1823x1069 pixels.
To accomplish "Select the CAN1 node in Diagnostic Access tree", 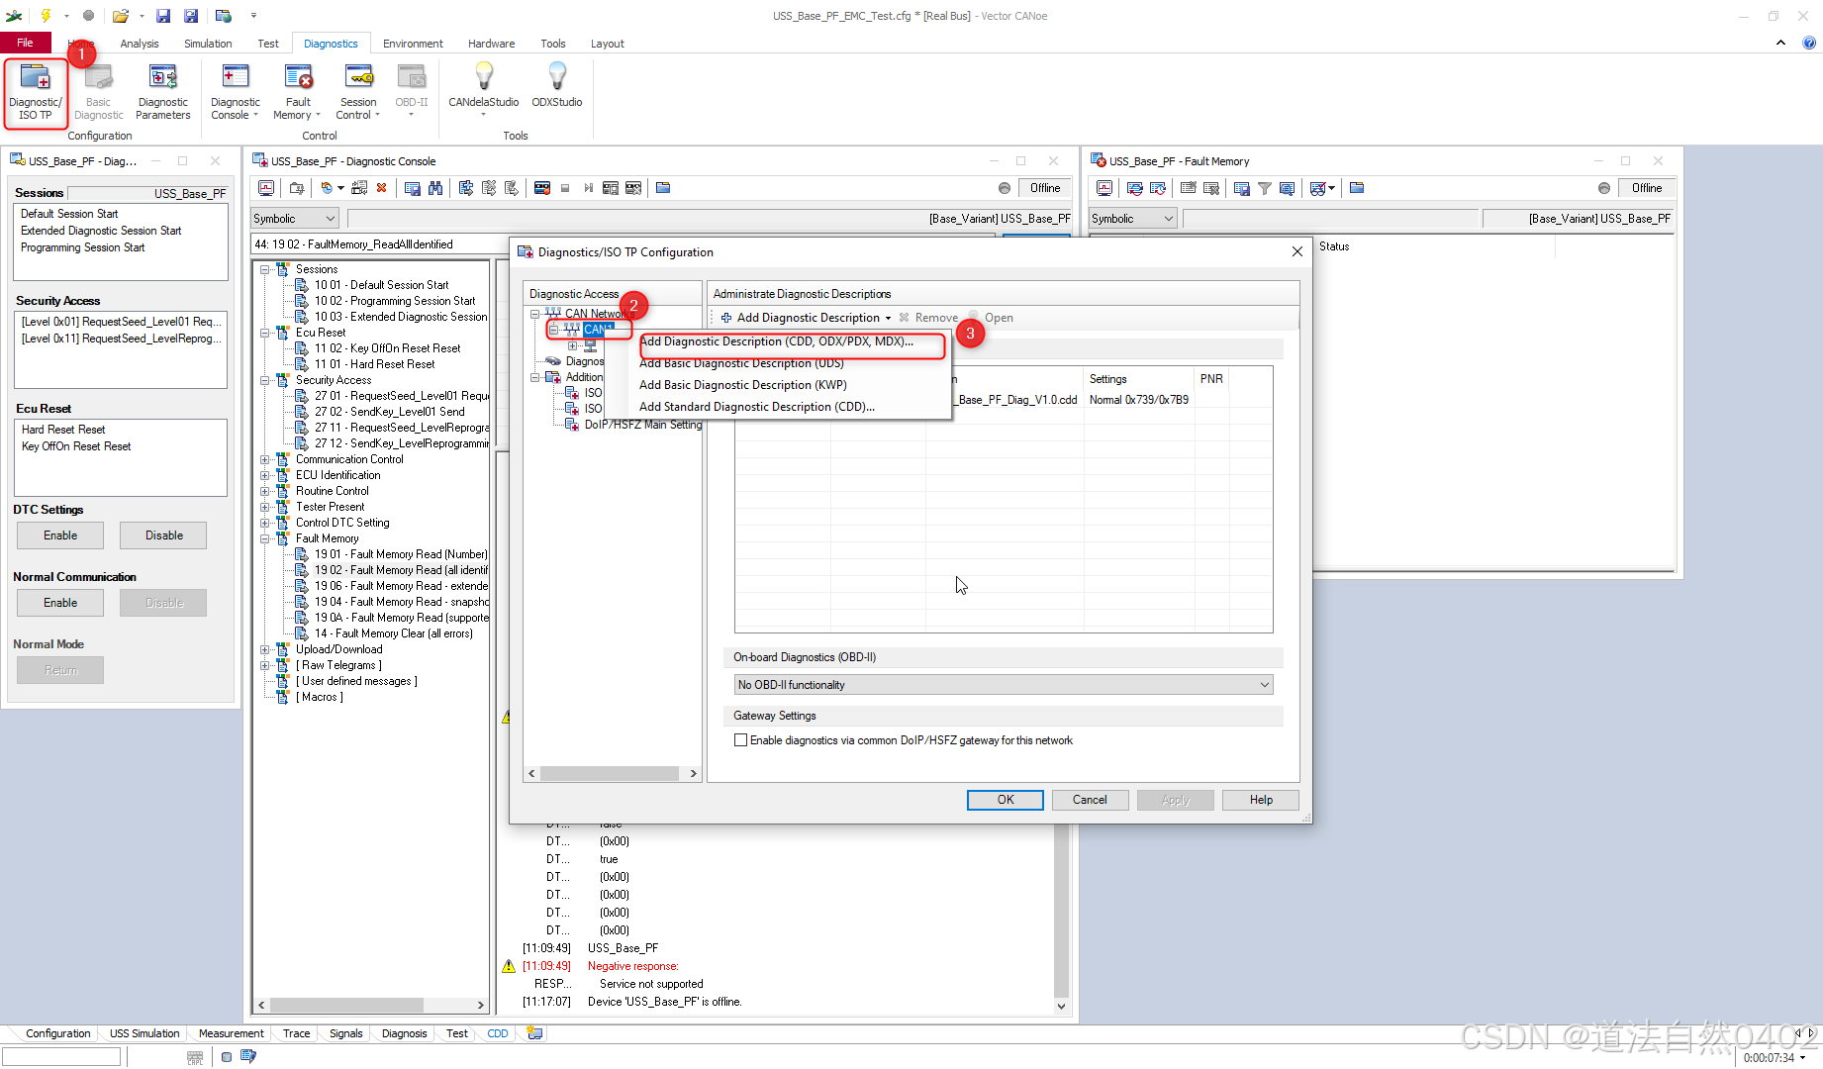I will 598,330.
